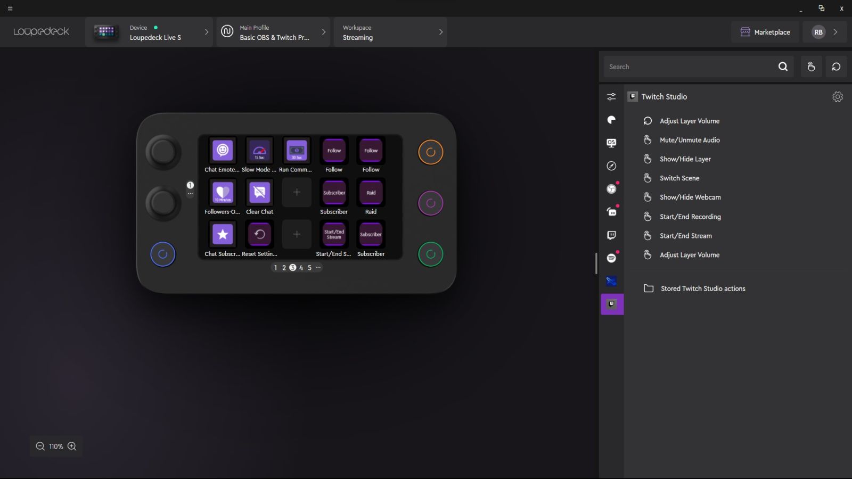This screenshot has height=479, width=852.
Task: Zoom in the device view
Action: point(72,447)
